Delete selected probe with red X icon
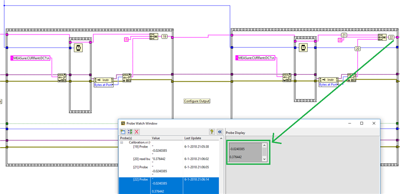This screenshot has height=194, width=400. click(x=137, y=132)
